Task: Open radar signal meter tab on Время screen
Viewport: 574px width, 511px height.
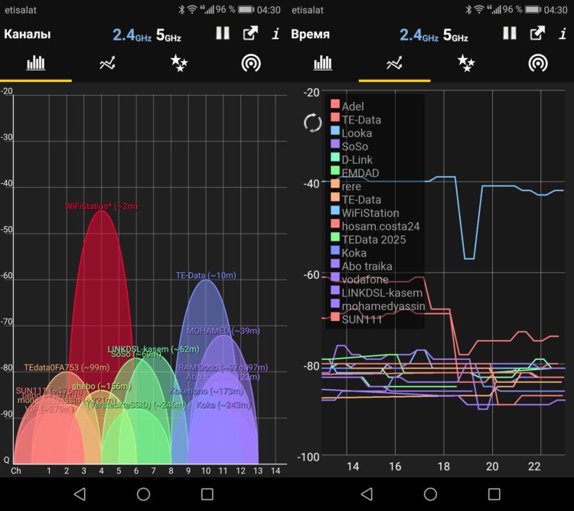Action: pyautogui.click(x=537, y=64)
